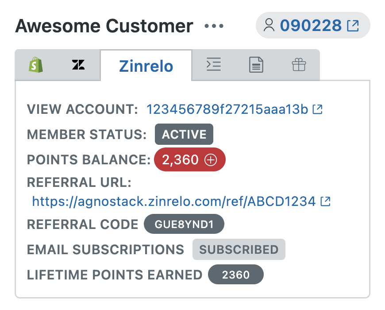Viewport: 385px width, 310px height.
Task: Click the external link icon after referral URL
Action: [x=326, y=201]
